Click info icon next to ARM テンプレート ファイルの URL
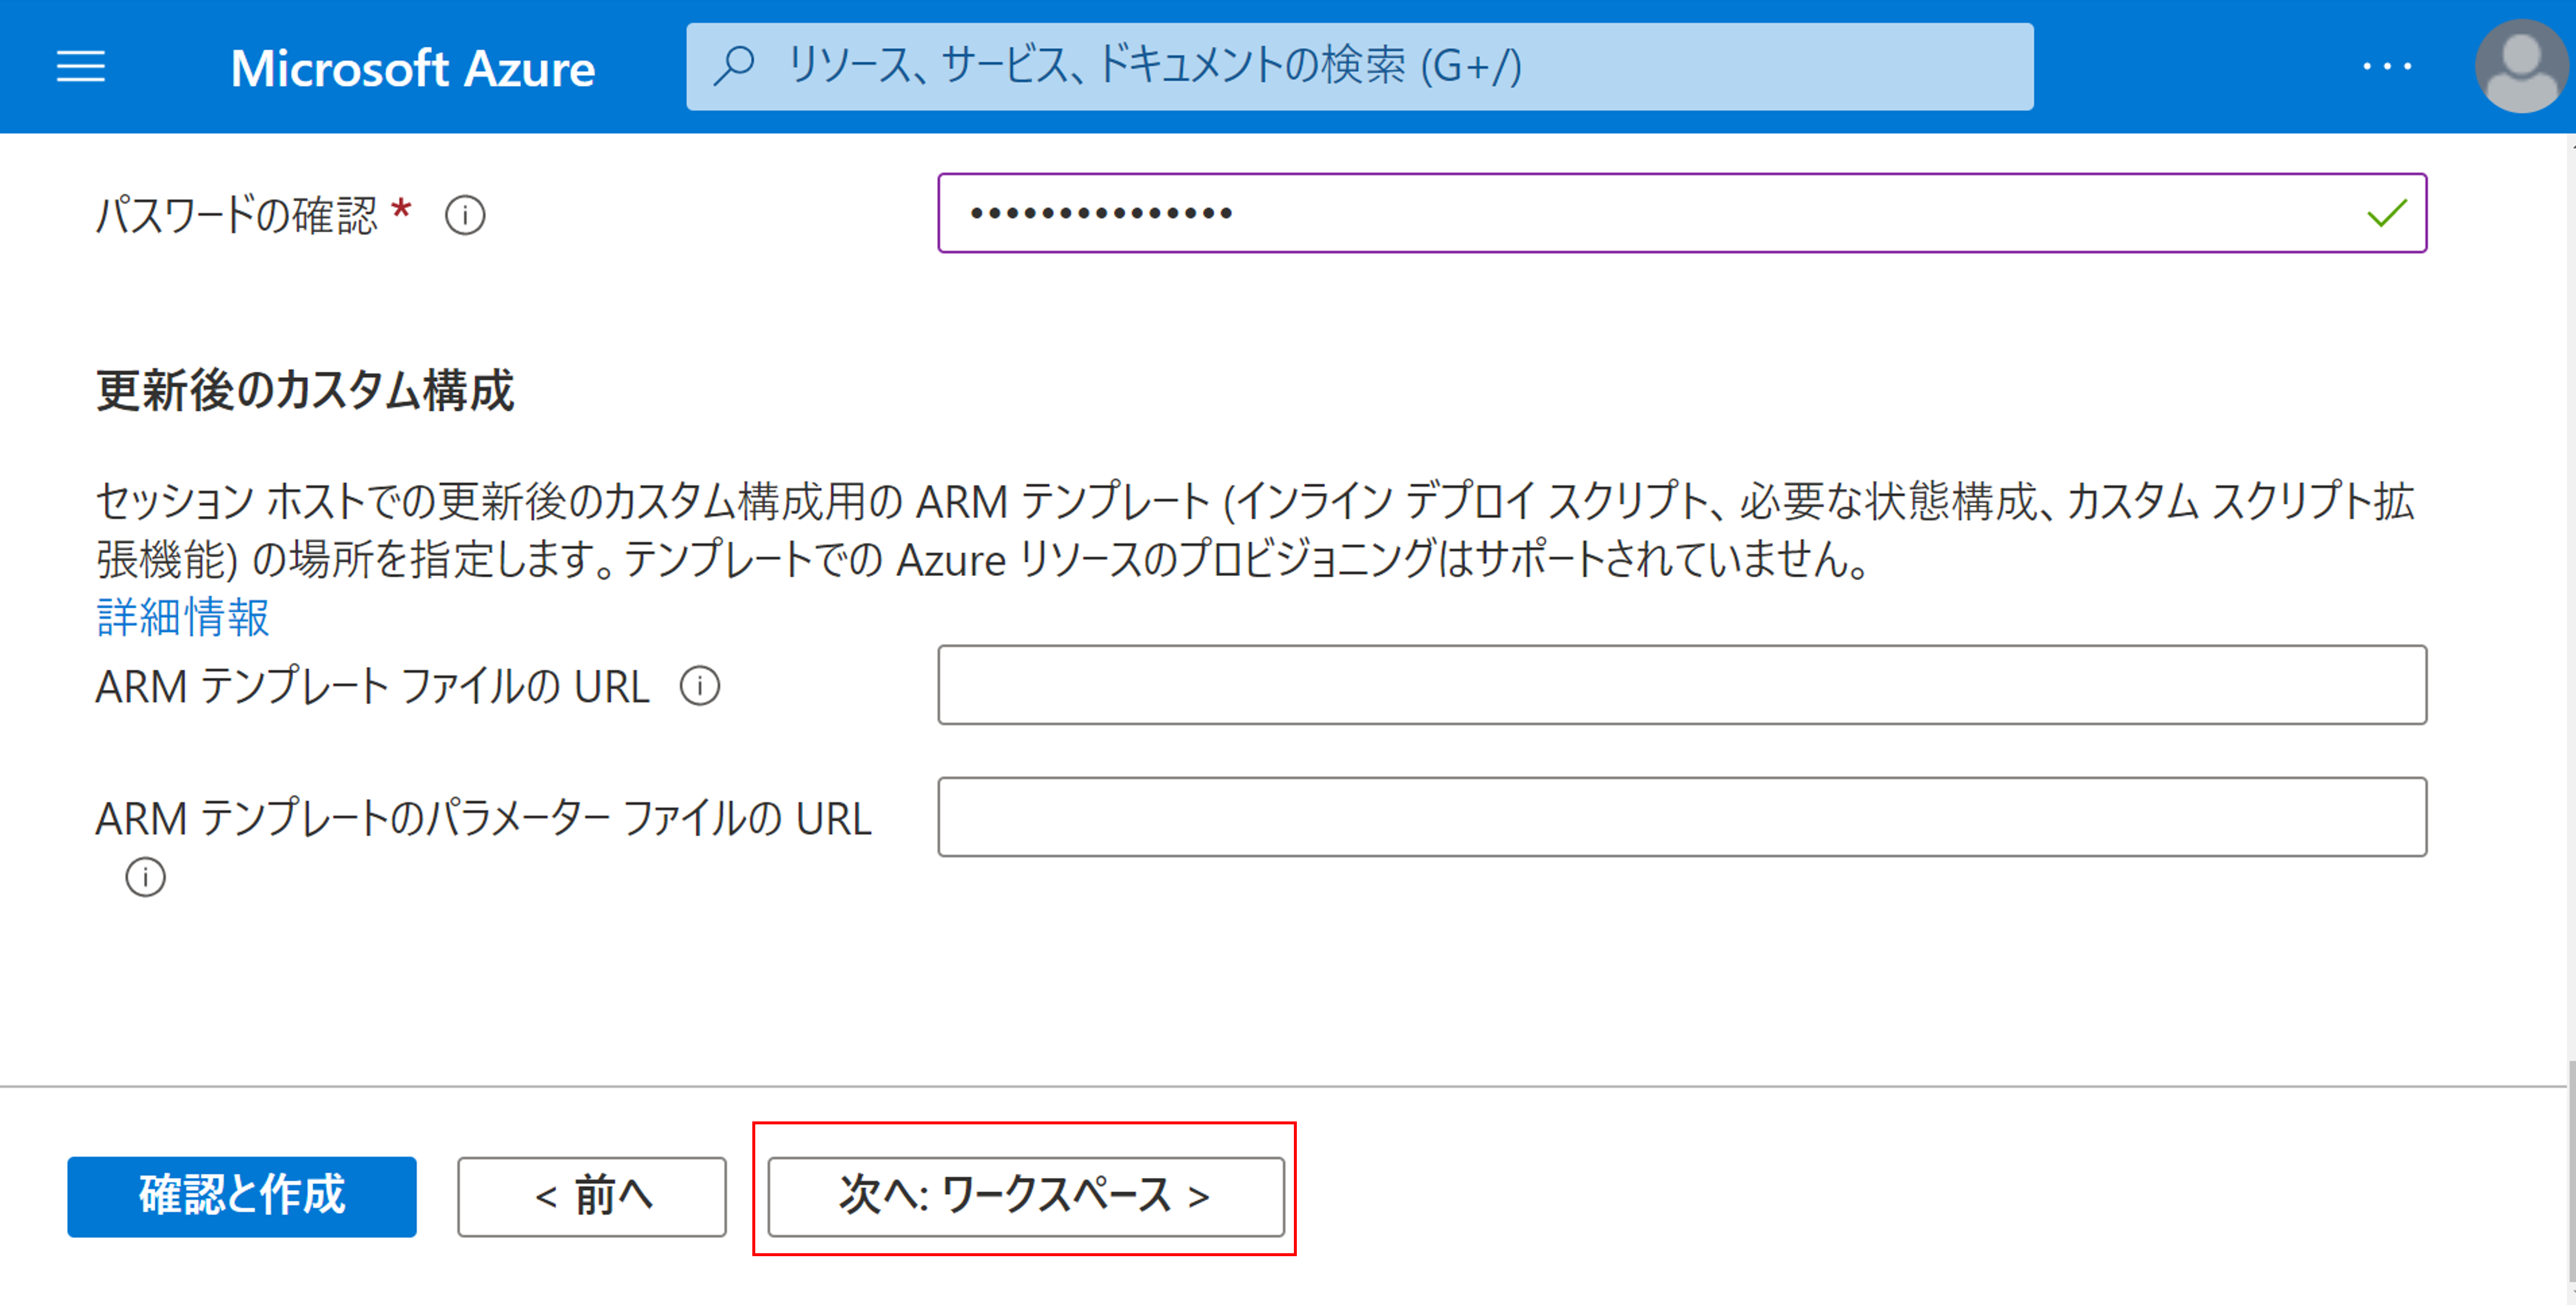 pyautogui.click(x=700, y=687)
